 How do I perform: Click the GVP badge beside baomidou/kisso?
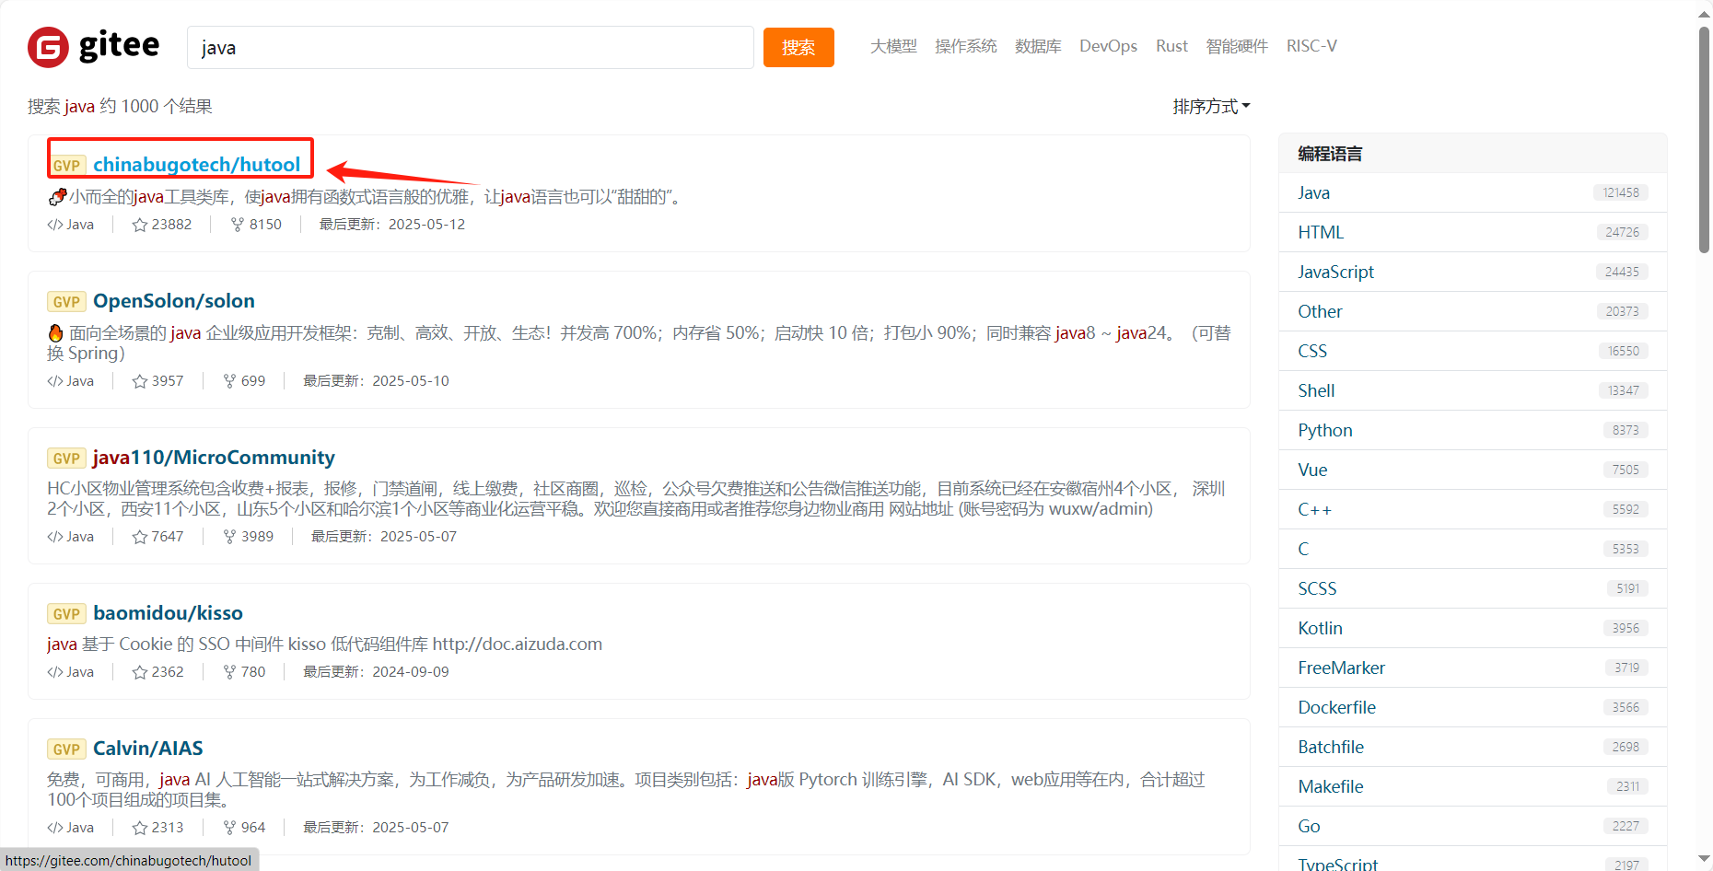66,614
